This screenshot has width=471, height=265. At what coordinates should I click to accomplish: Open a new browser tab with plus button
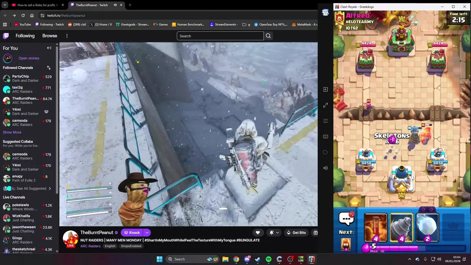(x=130, y=5)
